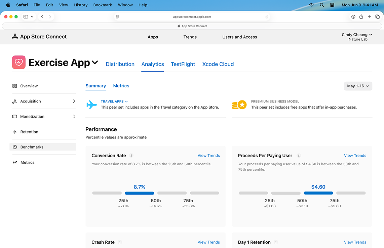Open the May 1-16 date range selector
Screen dimensions: 384x248
click(358, 86)
